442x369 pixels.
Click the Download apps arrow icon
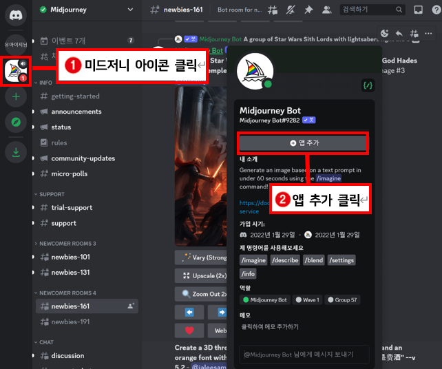click(x=16, y=152)
